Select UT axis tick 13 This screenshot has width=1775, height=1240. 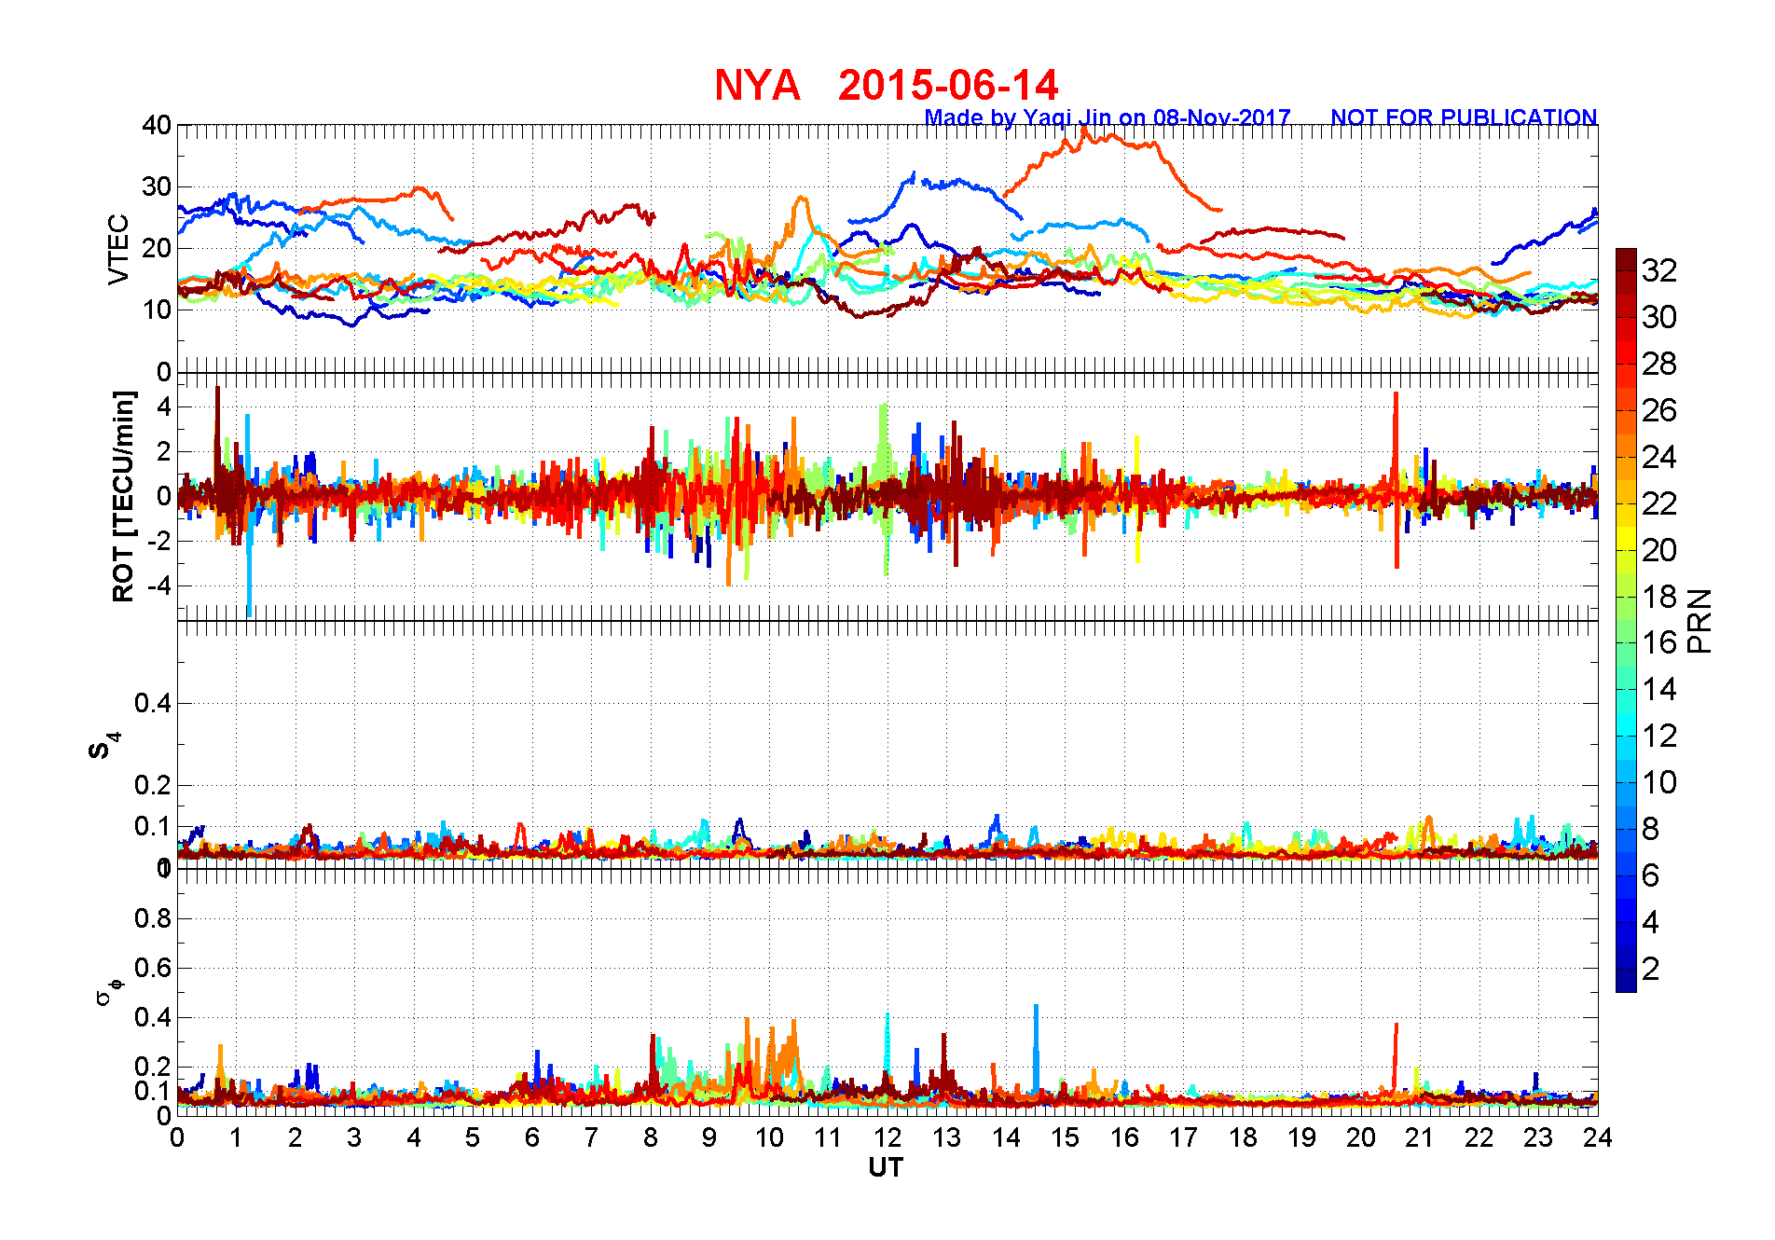[x=946, y=1137]
